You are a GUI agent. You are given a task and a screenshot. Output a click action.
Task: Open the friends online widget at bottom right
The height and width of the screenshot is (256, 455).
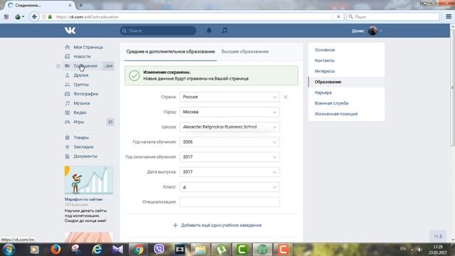[x=438, y=236]
